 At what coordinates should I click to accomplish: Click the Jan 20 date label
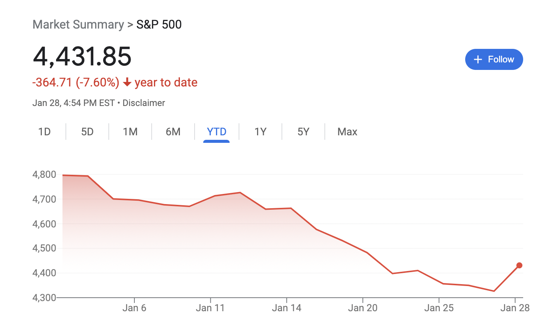363,308
